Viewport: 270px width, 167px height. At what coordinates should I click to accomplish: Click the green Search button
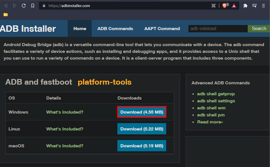tap(259, 28)
